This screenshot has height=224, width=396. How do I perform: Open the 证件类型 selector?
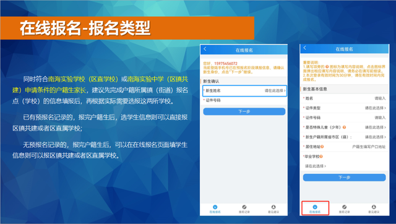(x=344, y=108)
